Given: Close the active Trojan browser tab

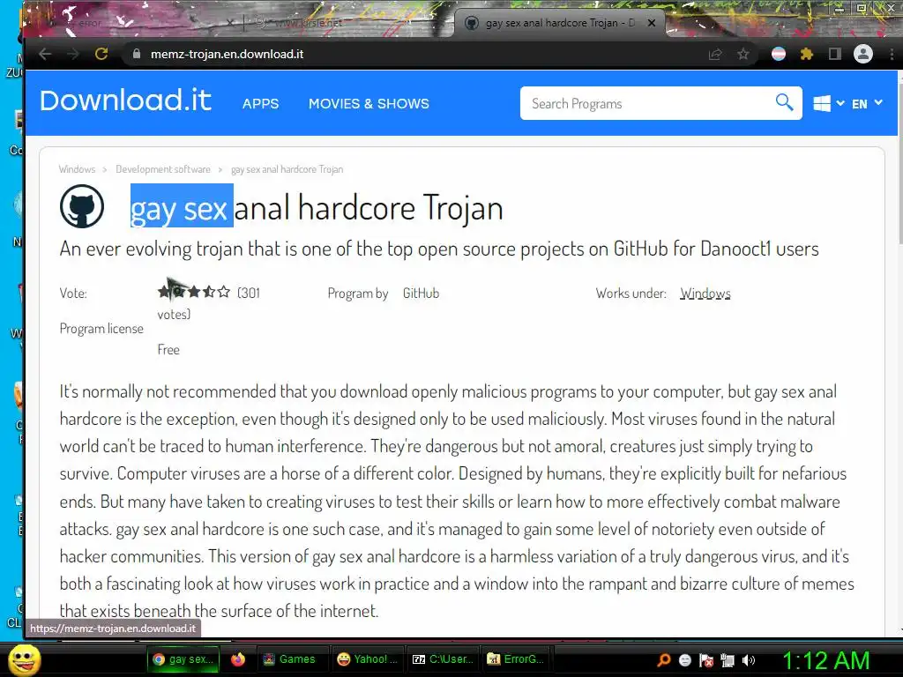Looking at the screenshot, I should pos(652,23).
